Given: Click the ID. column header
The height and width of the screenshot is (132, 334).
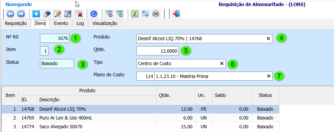Looking at the screenshot, I should click(28, 100).
